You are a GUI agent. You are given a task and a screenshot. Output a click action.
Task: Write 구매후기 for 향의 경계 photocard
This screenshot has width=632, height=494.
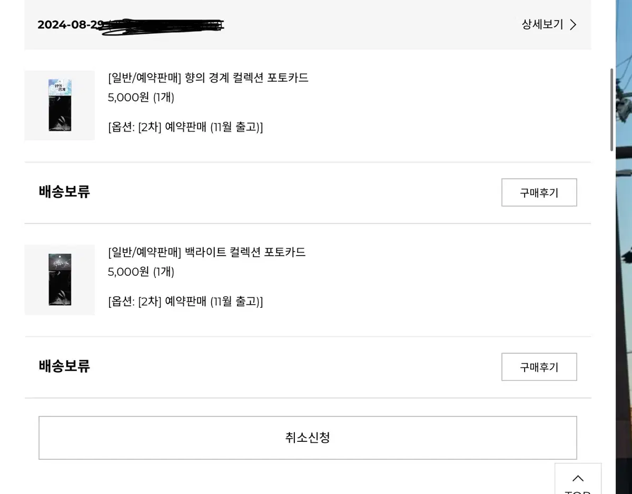pos(539,192)
